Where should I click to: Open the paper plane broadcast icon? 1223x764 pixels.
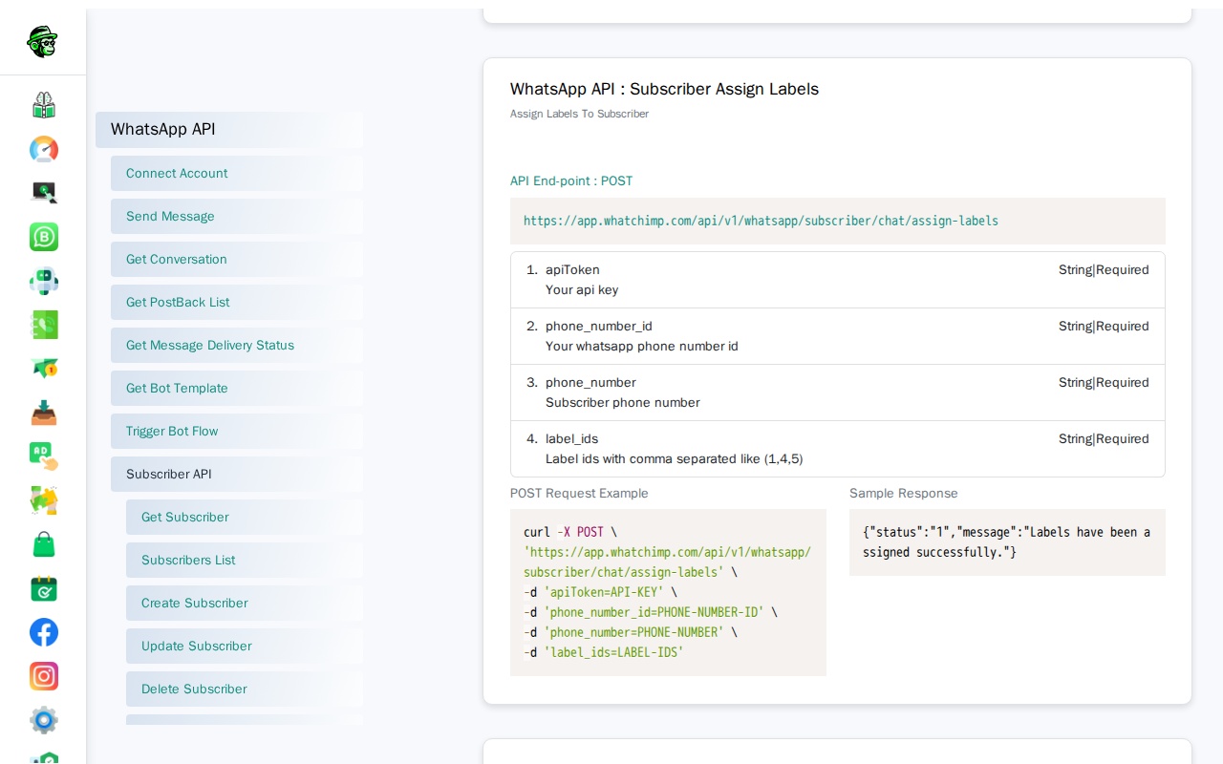coord(44,369)
